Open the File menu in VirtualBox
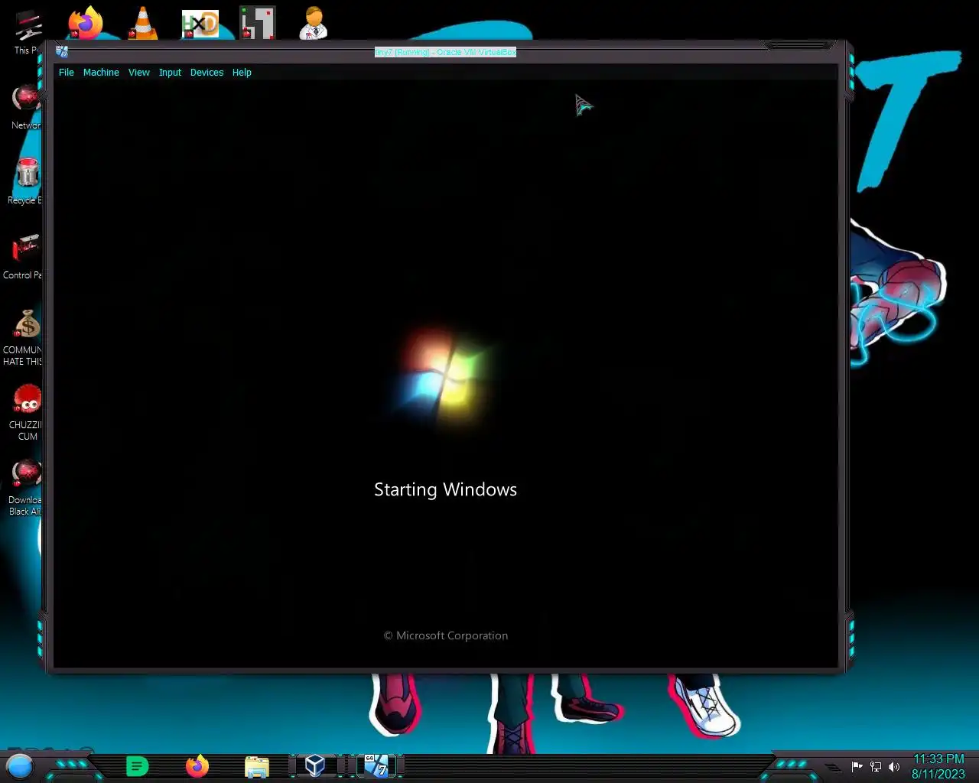This screenshot has width=979, height=783. (67, 73)
